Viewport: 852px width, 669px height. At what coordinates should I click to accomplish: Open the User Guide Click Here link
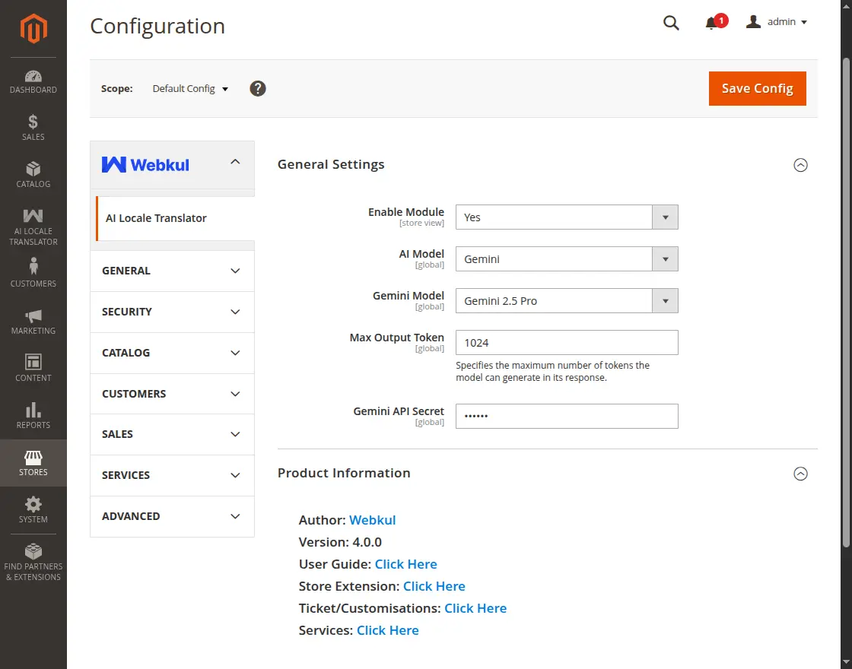click(x=405, y=564)
